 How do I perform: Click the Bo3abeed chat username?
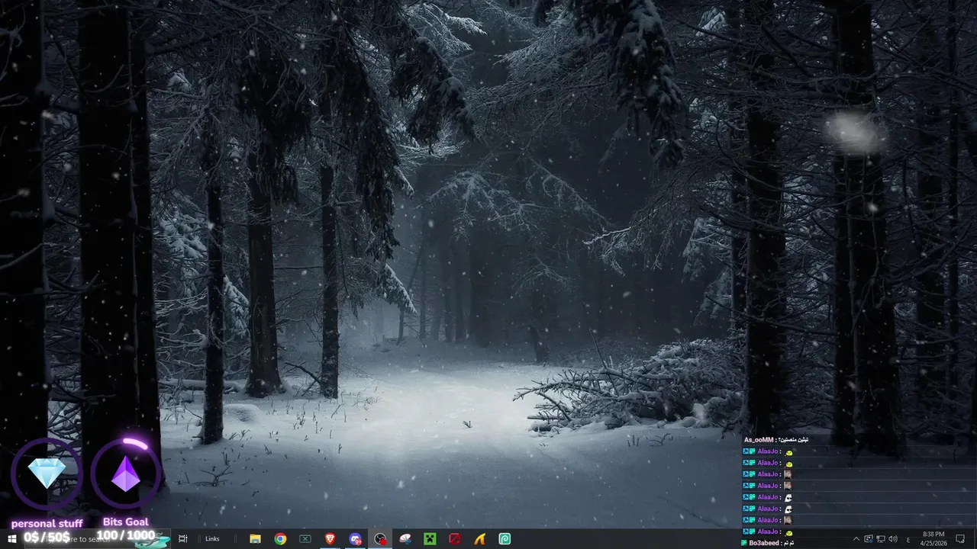[765, 543]
